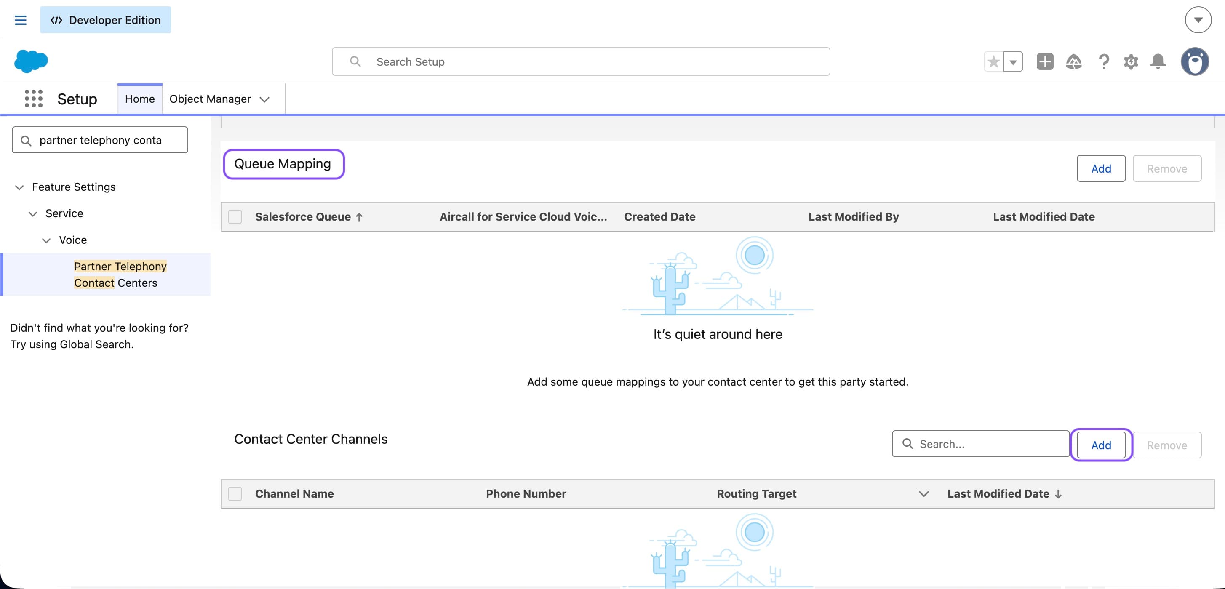Open the user profile avatar
1225x589 pixels.
coord(1195,61)
